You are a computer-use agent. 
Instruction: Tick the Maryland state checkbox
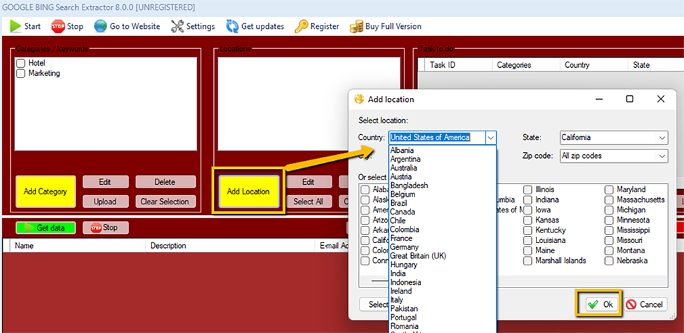click(609, 190)
